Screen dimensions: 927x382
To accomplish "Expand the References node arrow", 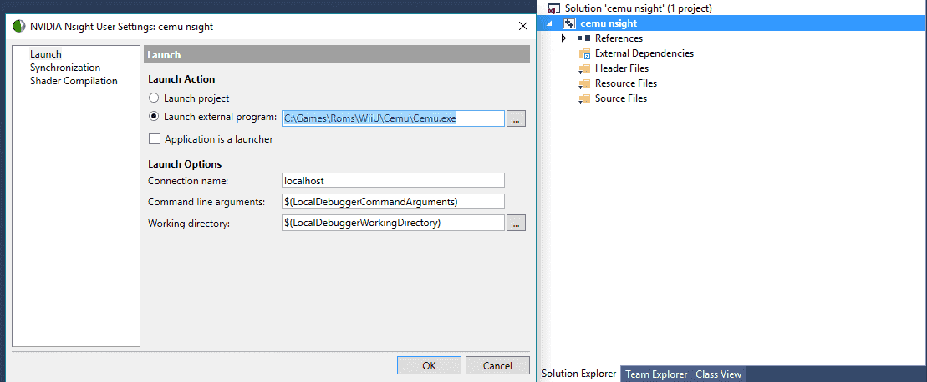I will [x=564, y=38].
